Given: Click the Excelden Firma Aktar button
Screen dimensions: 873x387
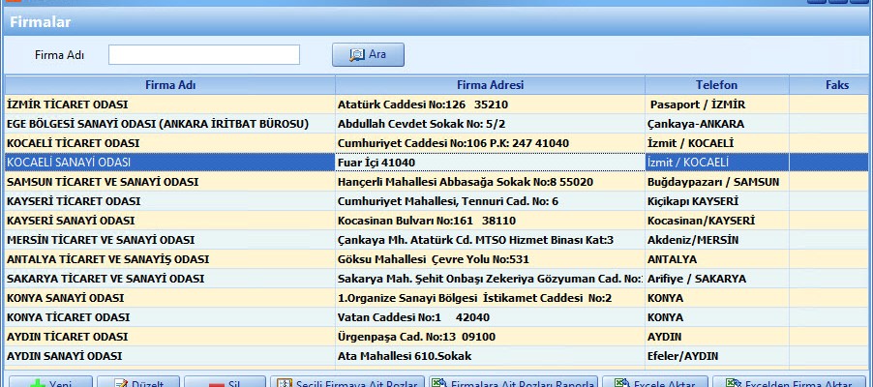Looking at the screenshot, I should 796,382.
